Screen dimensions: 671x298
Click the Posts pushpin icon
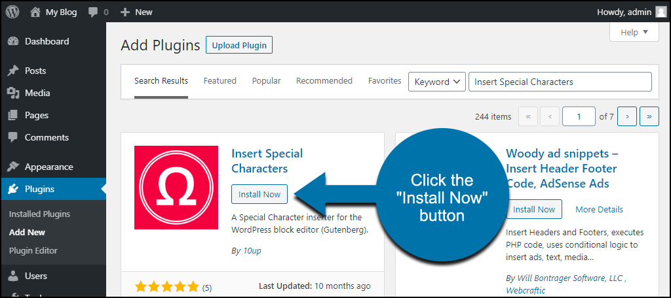[x=13, y=71]
